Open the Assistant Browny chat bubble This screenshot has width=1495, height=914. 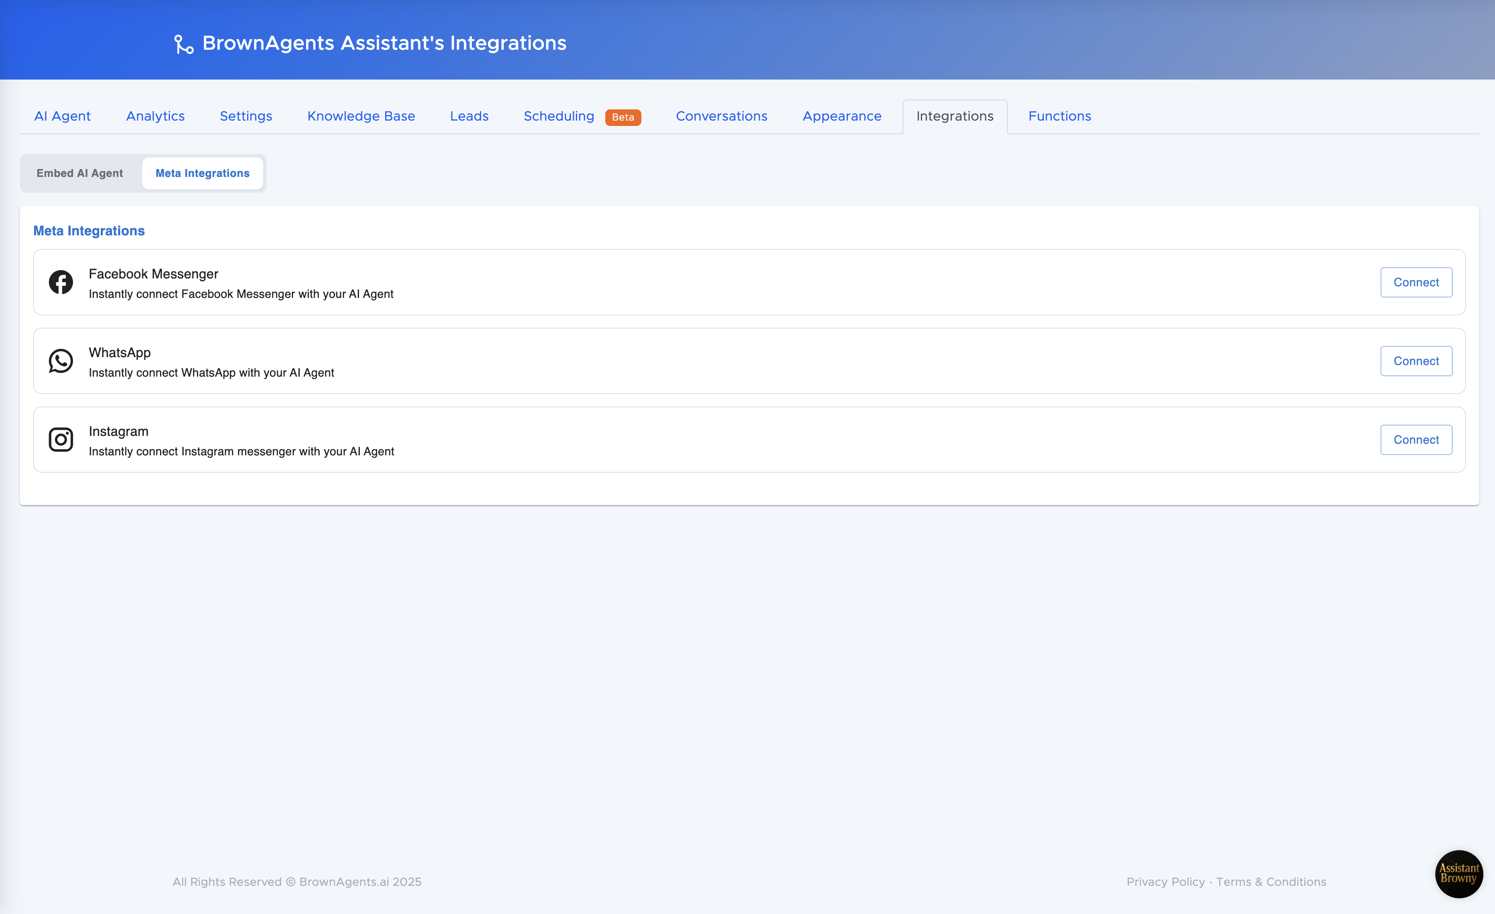[1459, 873]
